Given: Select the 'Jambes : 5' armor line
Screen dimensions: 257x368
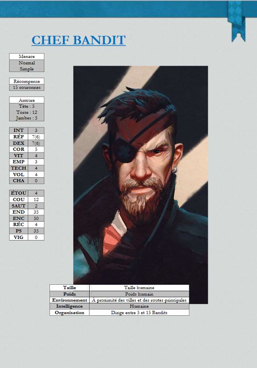Looking at the screenshot, I should point(27,118).
